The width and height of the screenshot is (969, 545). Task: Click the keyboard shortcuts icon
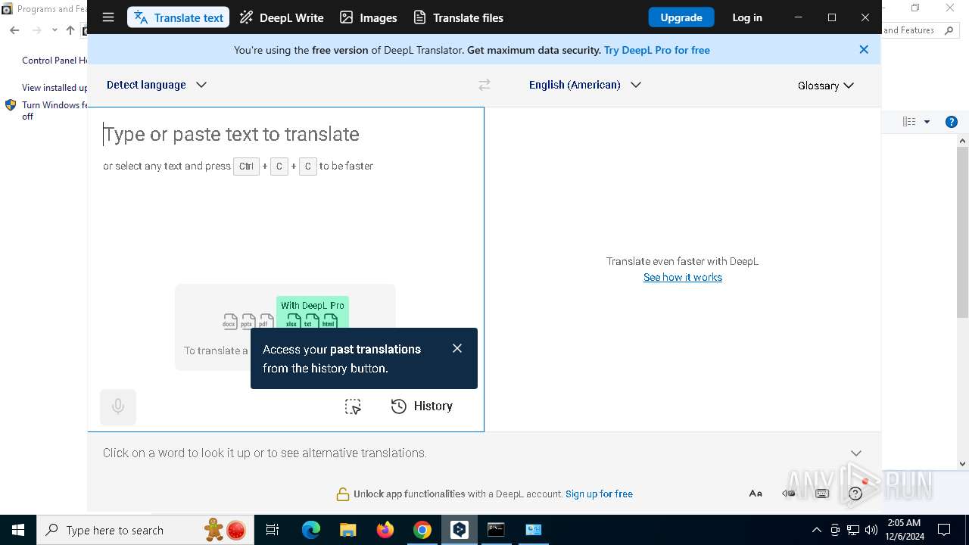[x=822, y=494]
